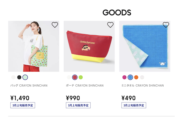Viewport: 187px width, 122px height.
Task: Choose blue swatch for the mini towel
Action: (x=130, y=77)
